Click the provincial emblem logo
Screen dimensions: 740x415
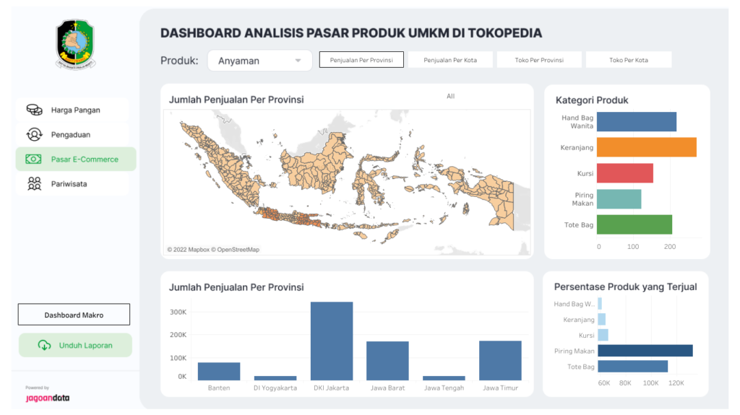click(x=75, y=44)
